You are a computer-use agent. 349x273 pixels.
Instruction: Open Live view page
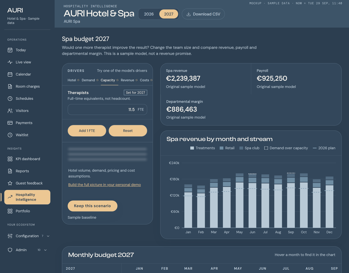tap(27, 62)
